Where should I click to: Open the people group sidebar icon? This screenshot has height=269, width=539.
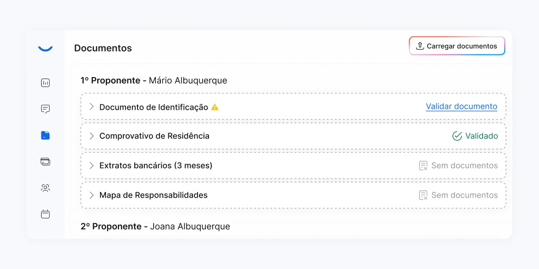[45, 188]
